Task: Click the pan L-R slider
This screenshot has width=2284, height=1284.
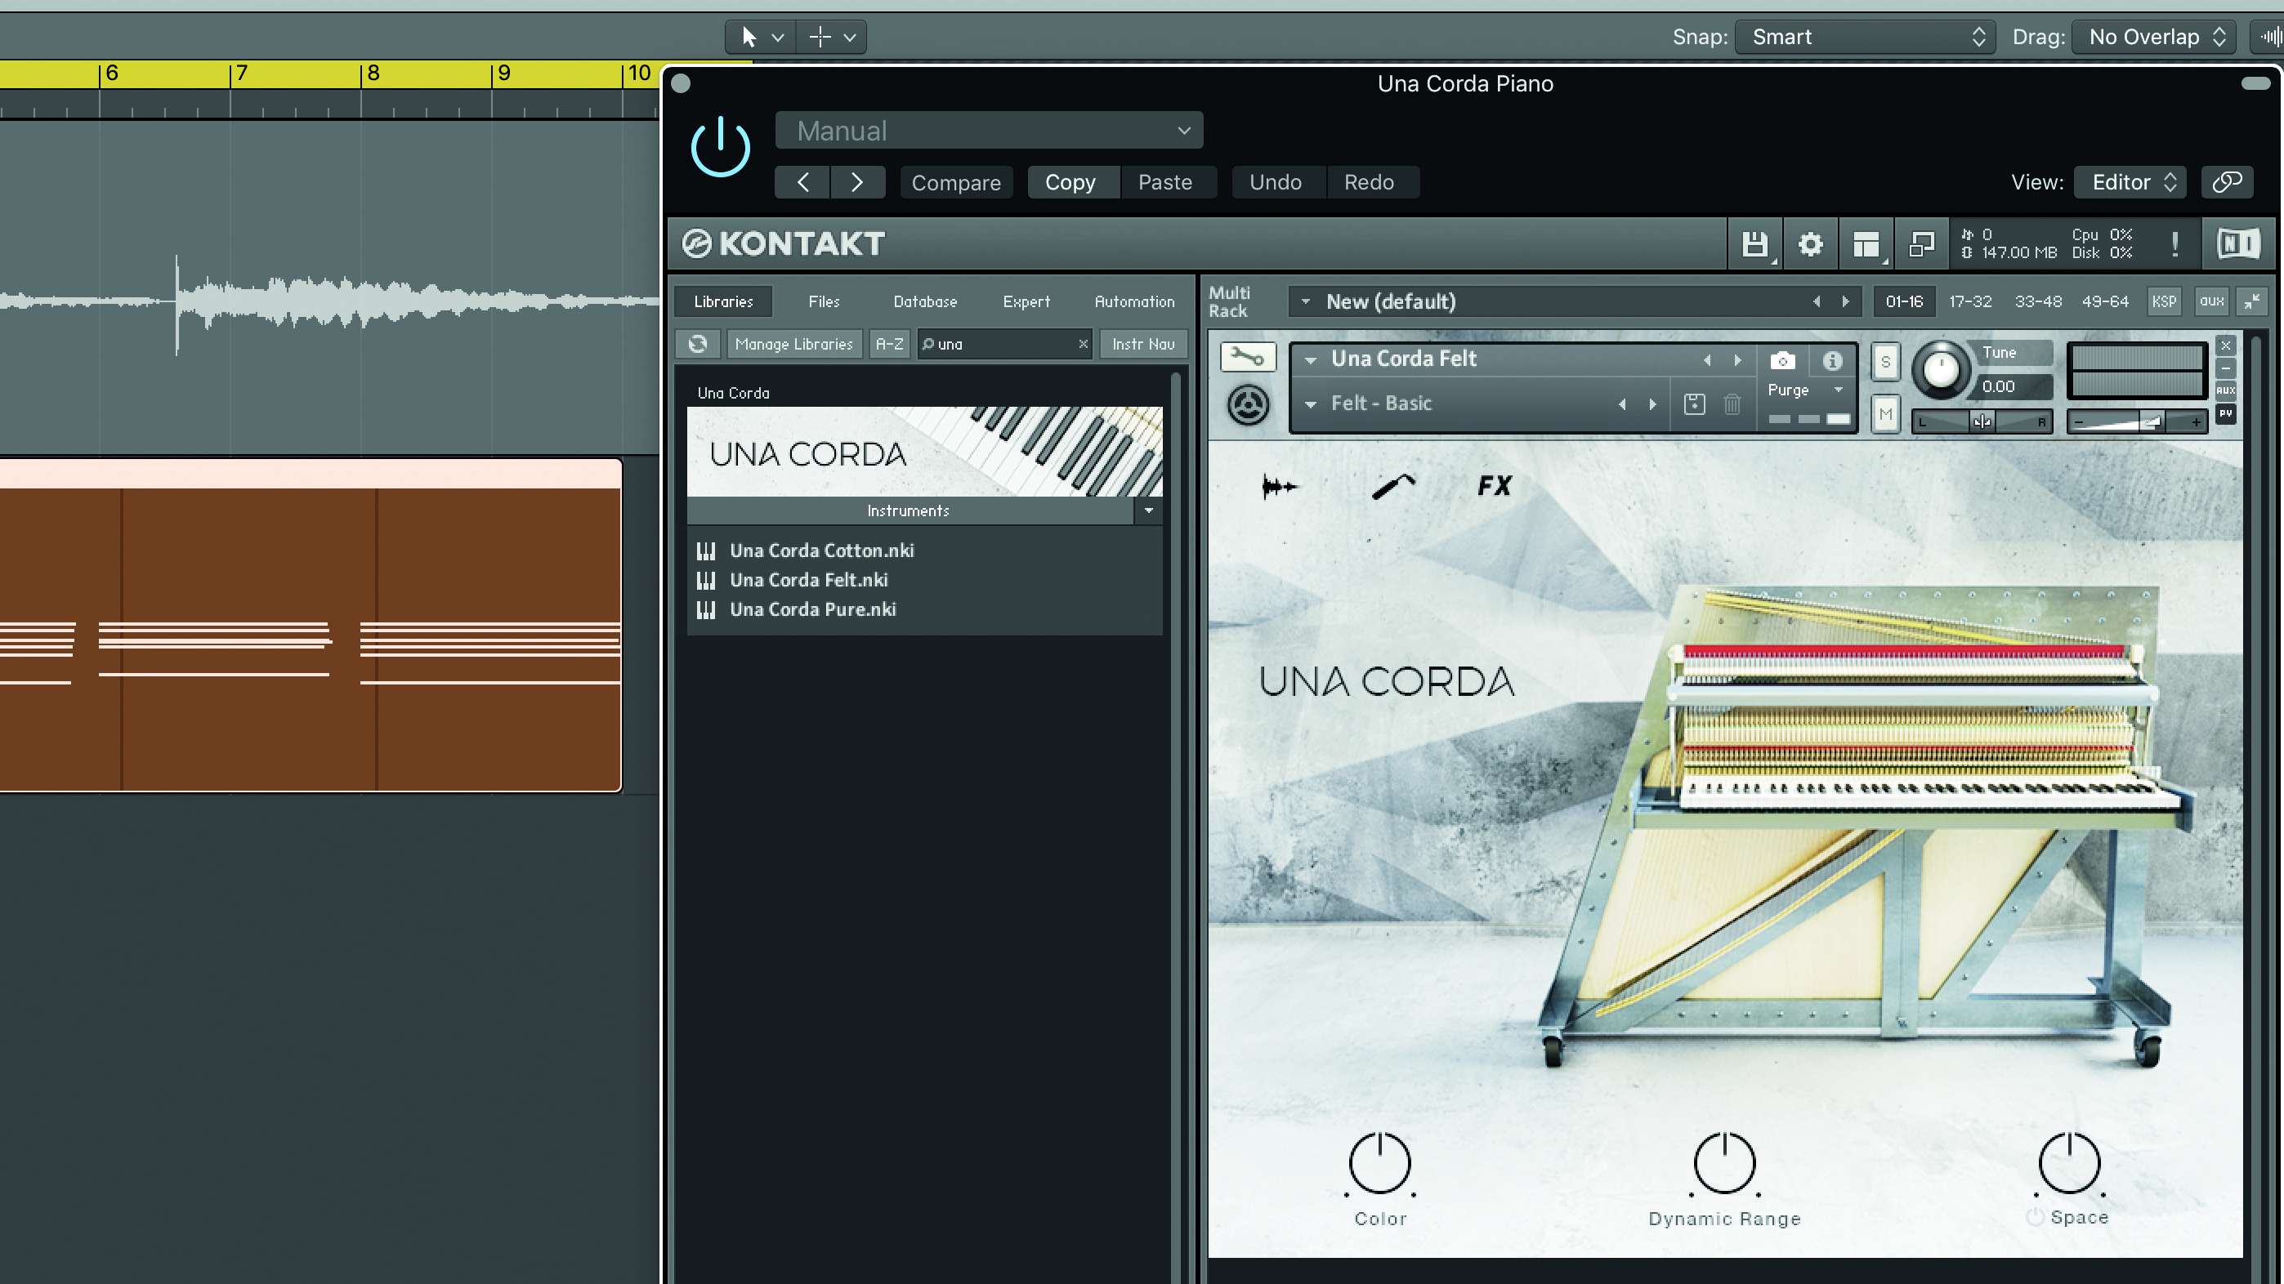Action: point(1982,421)
